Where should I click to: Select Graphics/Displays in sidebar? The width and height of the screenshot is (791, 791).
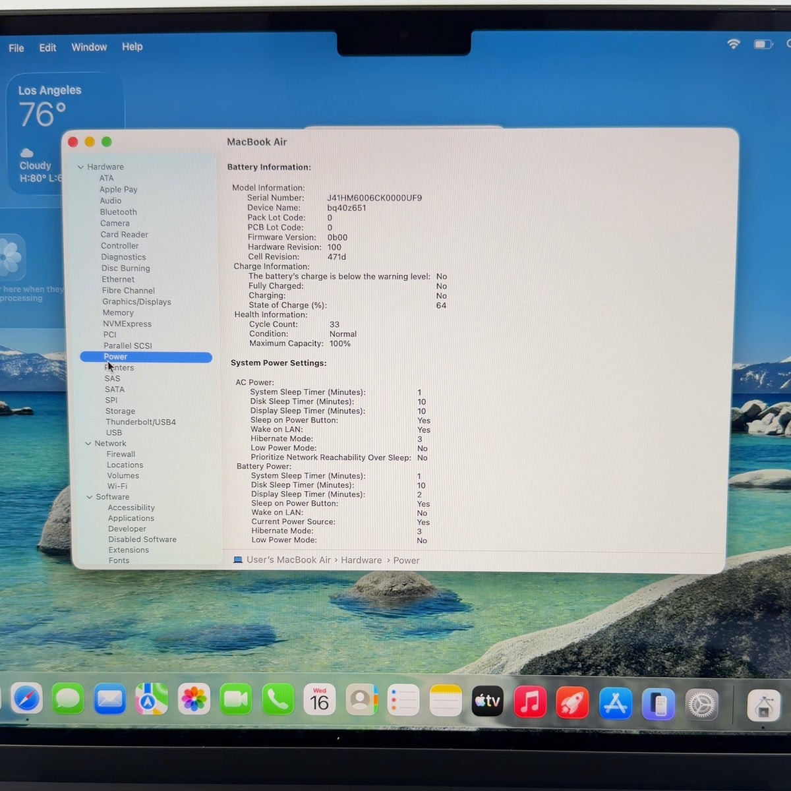(136, 302)
